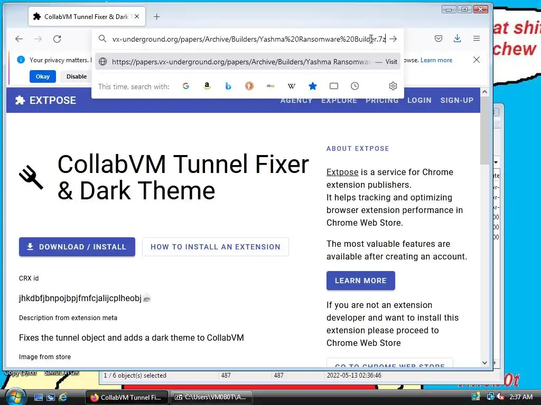
Task: Click '1 / 6 object(s) selected' status text
Action: coord(135,375)
